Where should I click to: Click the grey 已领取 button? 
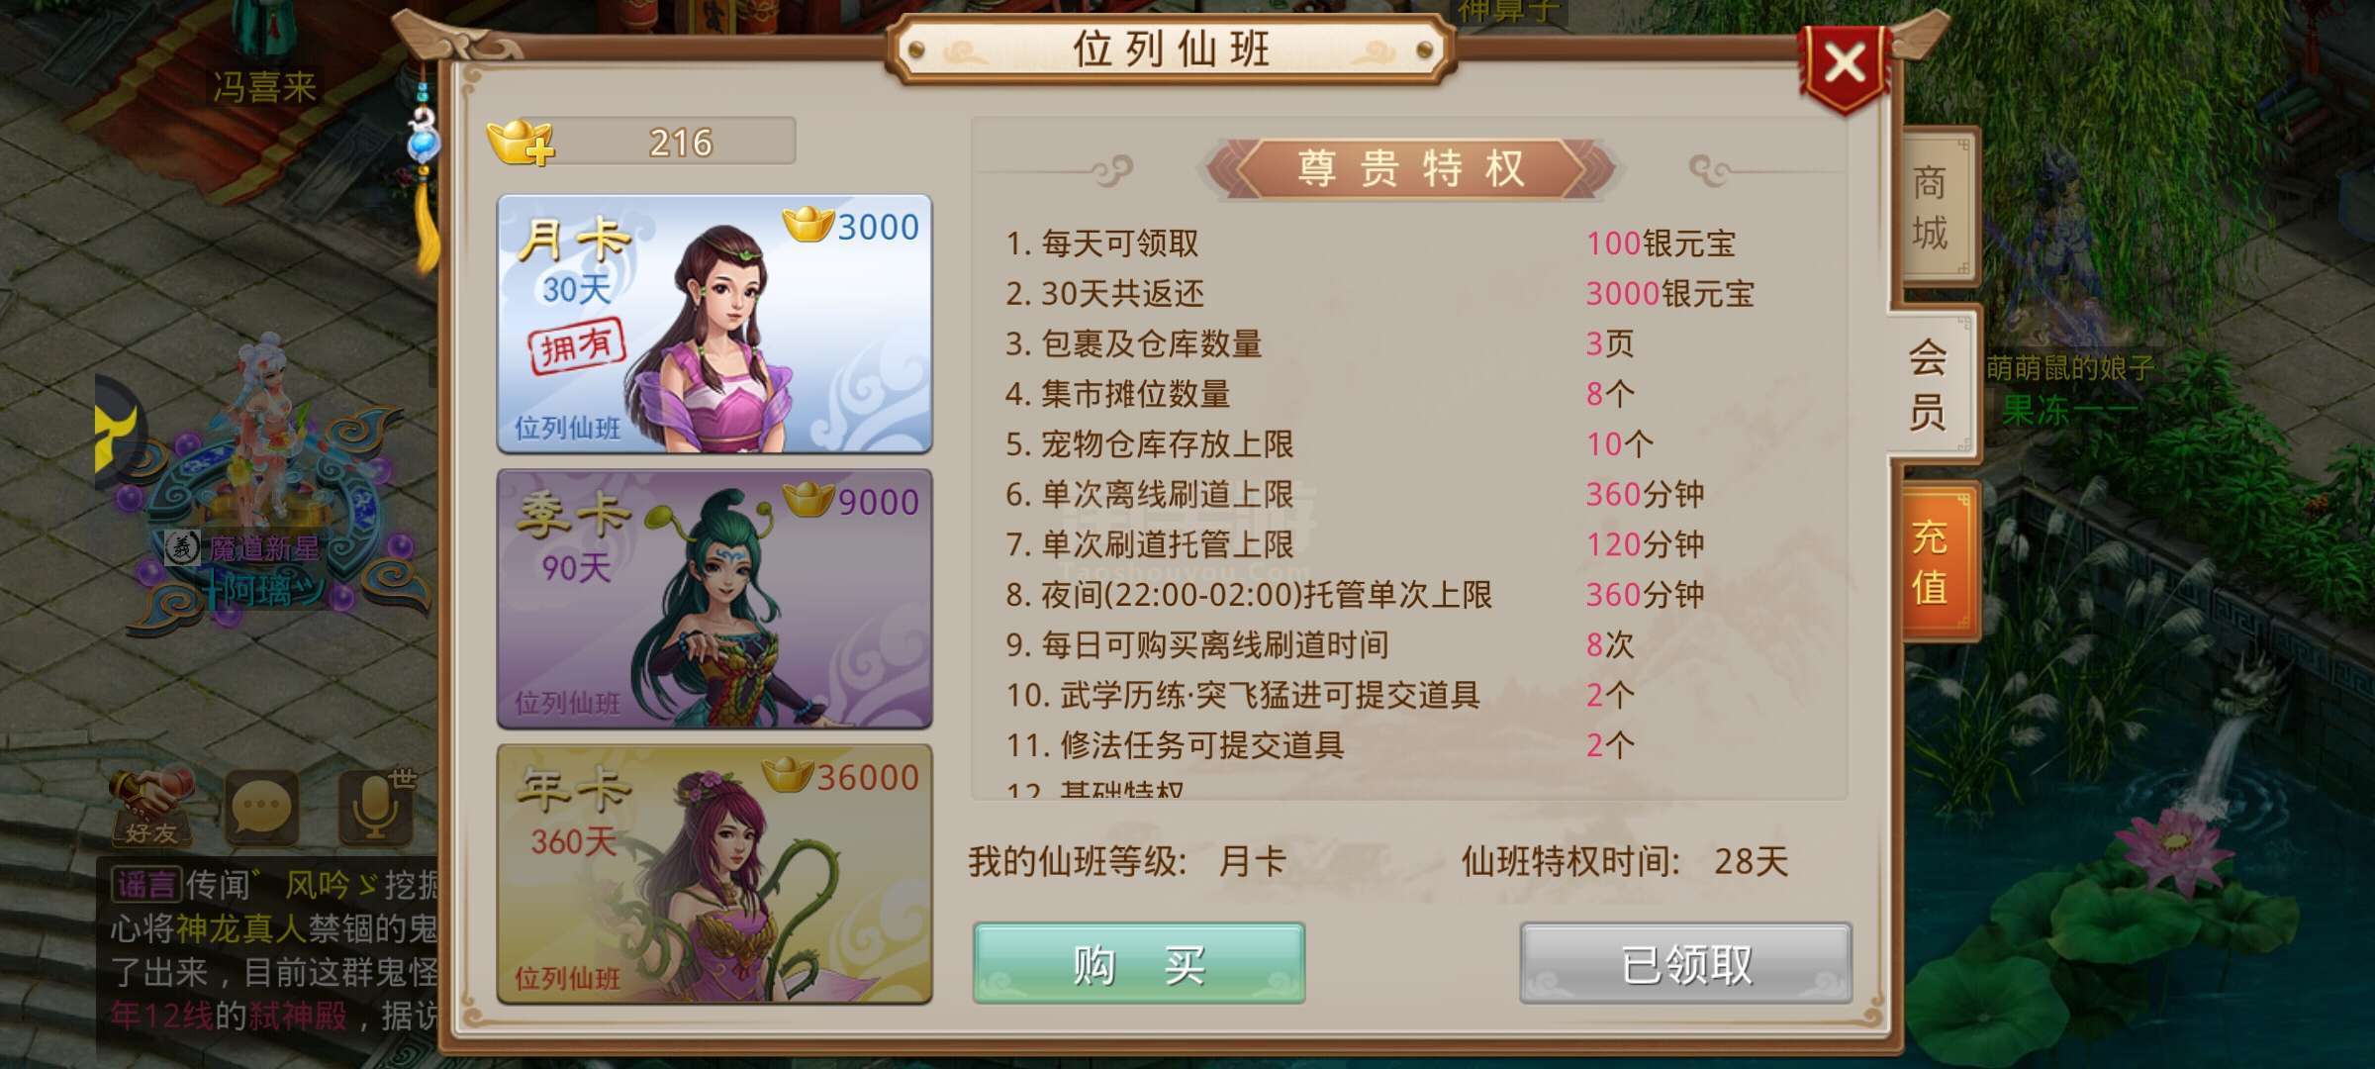pos(1686,963)
